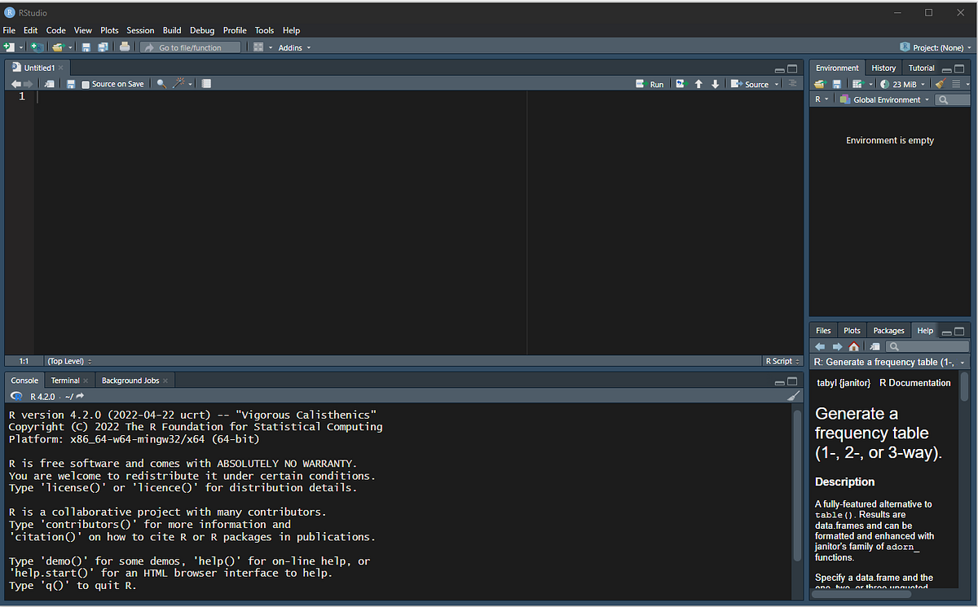The height and width of the screenshot is (607, 978).
Task: Enable the Source on Save checkbox
Action: 86,83
